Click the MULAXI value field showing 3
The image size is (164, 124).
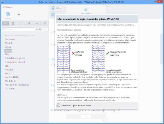[86, 116]
